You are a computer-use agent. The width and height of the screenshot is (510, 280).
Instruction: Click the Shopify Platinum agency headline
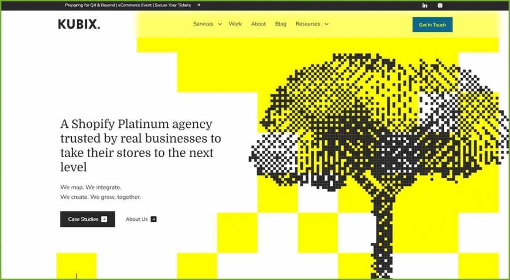point(140,145)
